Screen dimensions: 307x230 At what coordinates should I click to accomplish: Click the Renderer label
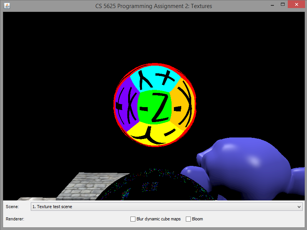(15, 219)
